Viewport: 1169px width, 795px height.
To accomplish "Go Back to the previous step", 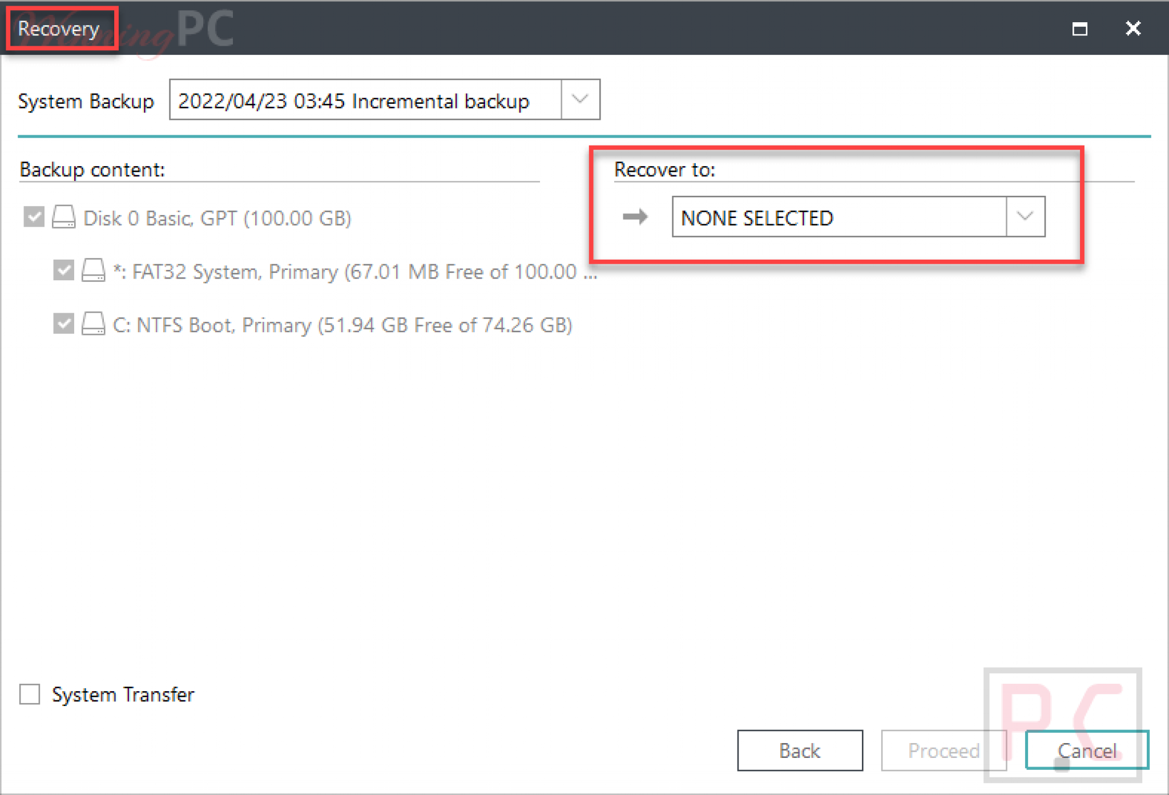I will [x=800, y=750].
